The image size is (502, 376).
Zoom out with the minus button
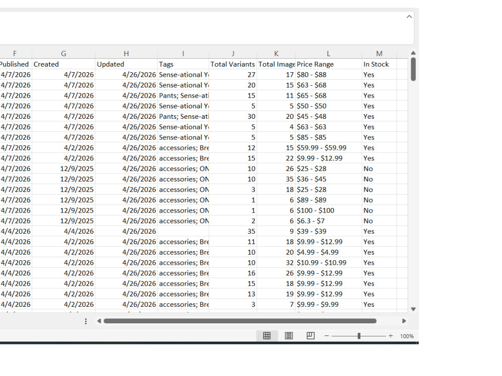tap(327, 336)
